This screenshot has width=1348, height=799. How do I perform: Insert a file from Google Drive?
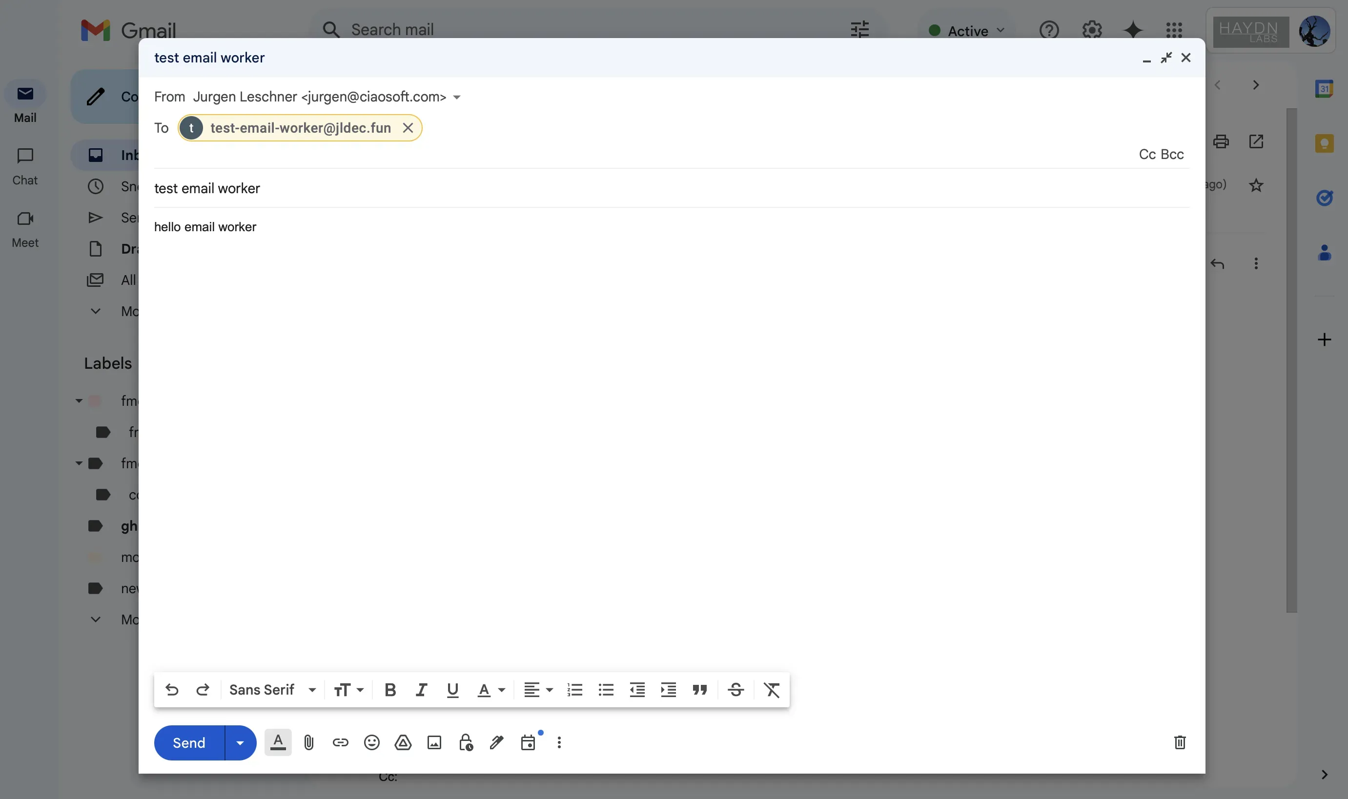click(x=403, y=742)
